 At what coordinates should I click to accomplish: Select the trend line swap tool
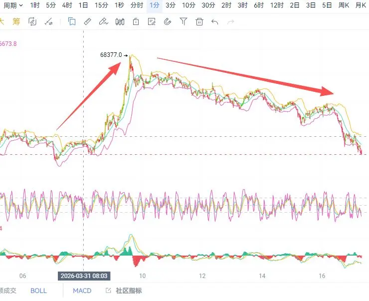click(49, 21)
